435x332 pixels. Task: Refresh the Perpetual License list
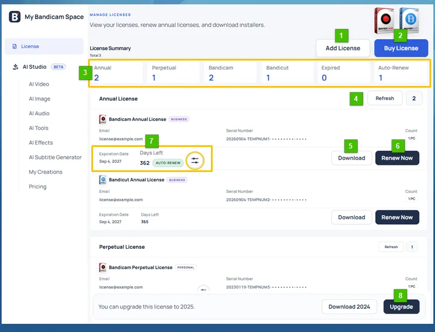point(391,247)
